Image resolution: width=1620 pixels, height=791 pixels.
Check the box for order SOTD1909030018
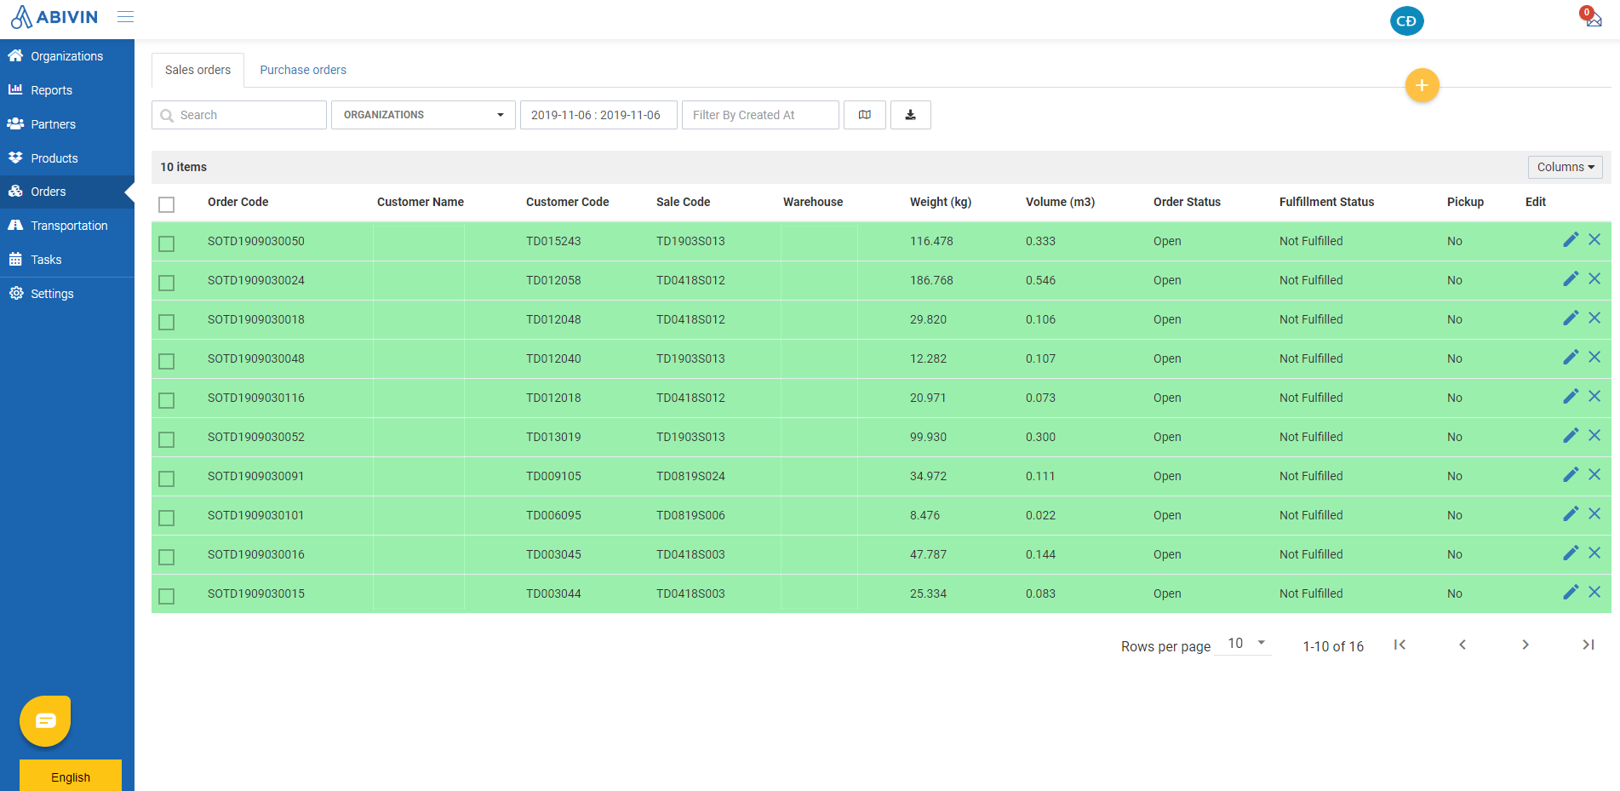[167, 322]
